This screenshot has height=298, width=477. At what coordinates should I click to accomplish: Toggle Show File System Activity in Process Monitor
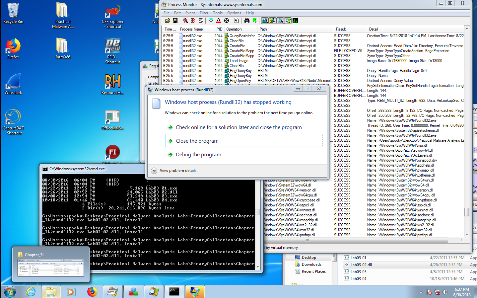[272, 21]
